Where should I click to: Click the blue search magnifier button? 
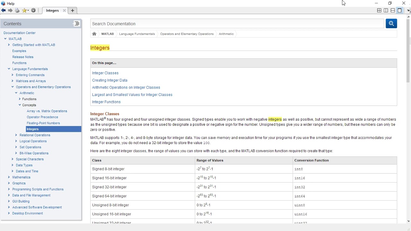point(391,23)
